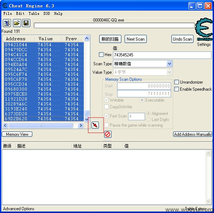Select result row 09421044
Viewport: 214px width, 213px height.
click(44, 45)
